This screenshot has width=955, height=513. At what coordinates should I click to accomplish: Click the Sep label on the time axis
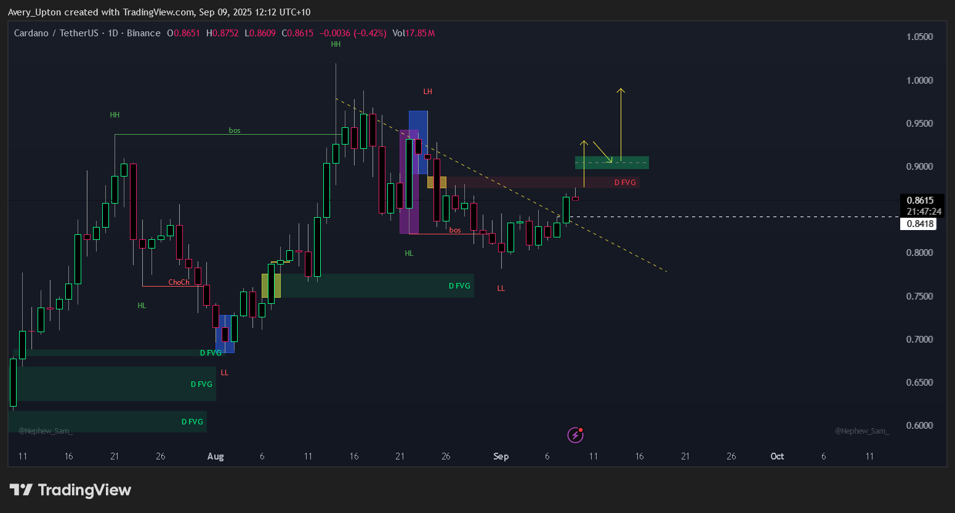(x=501, y=456)
